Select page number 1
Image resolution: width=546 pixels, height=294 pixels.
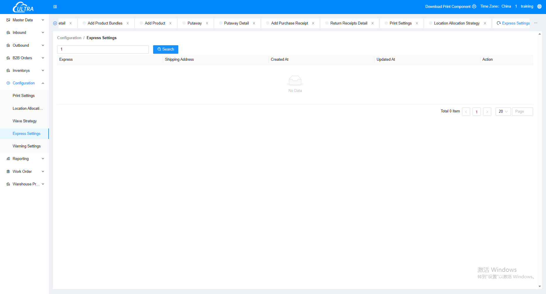click(x=477, y=112)
